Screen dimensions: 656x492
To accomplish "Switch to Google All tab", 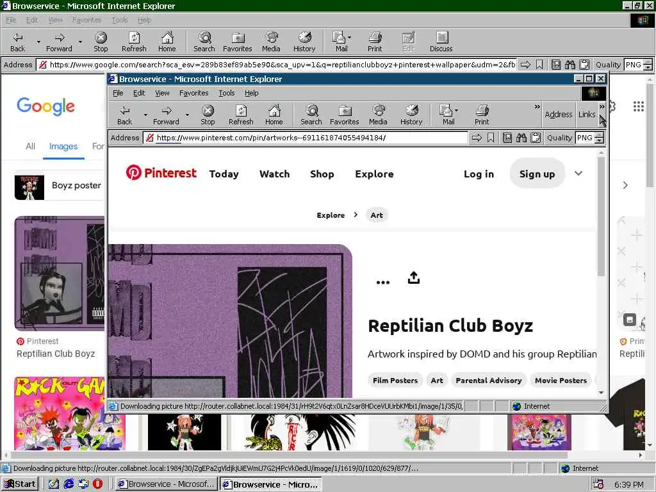I will pos(30,147).
